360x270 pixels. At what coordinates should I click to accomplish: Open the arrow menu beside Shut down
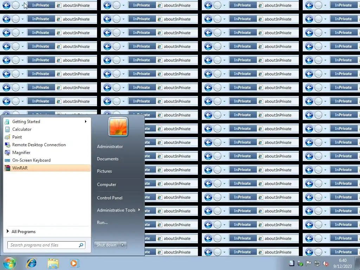(123, 245)
